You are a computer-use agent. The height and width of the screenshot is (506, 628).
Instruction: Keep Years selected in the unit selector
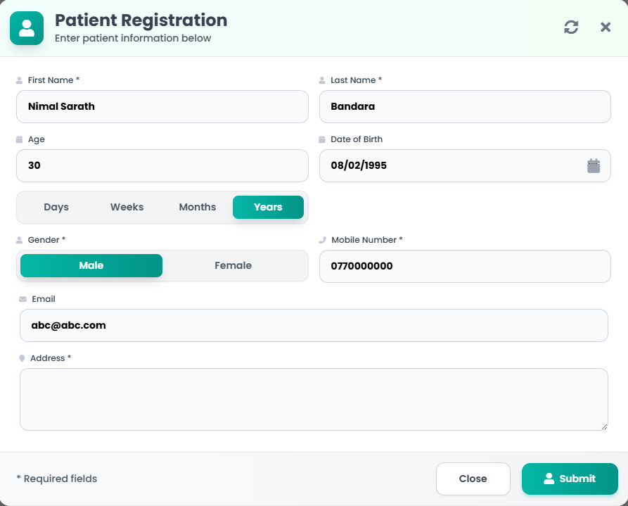pyautogui.click(x=268, y=207)
